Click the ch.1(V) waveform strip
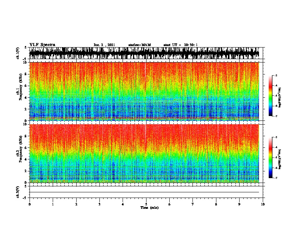 point(144,53)
